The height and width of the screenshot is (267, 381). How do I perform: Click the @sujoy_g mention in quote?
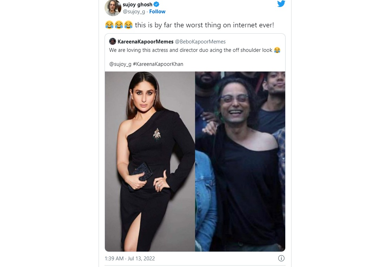tap(120, 64)
